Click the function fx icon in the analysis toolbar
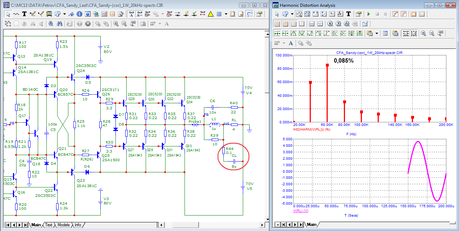 (340, 14)
